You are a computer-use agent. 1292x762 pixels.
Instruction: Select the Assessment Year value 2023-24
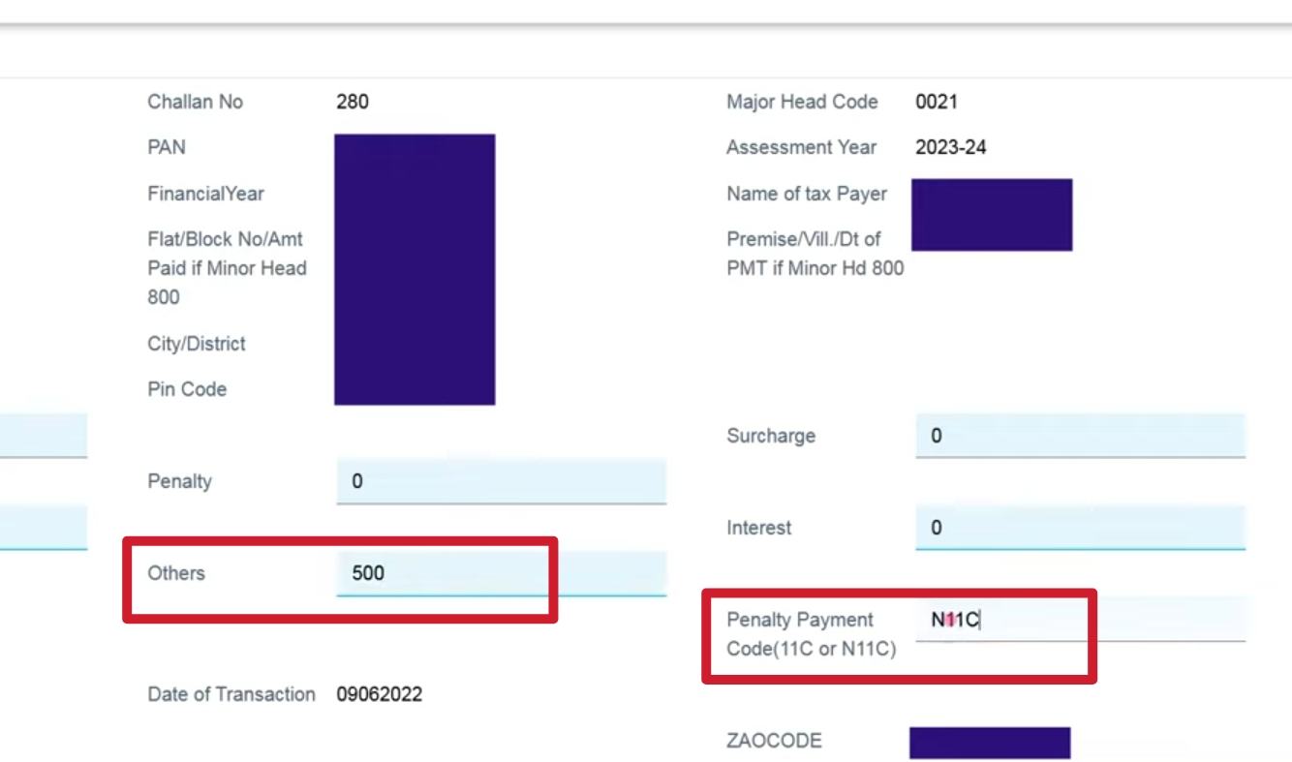[951, 147]
